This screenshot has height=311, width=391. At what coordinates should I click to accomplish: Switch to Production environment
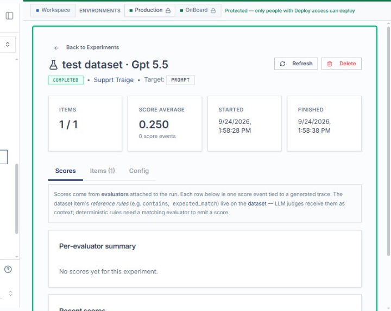pos(150,10)
